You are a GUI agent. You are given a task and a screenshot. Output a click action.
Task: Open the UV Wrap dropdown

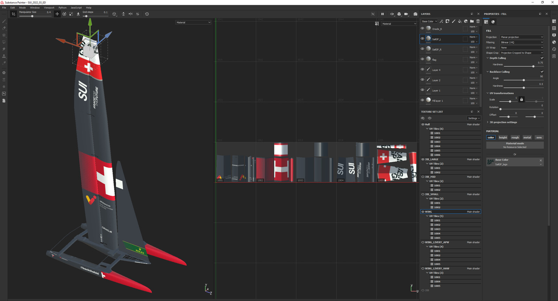[522, 47]
